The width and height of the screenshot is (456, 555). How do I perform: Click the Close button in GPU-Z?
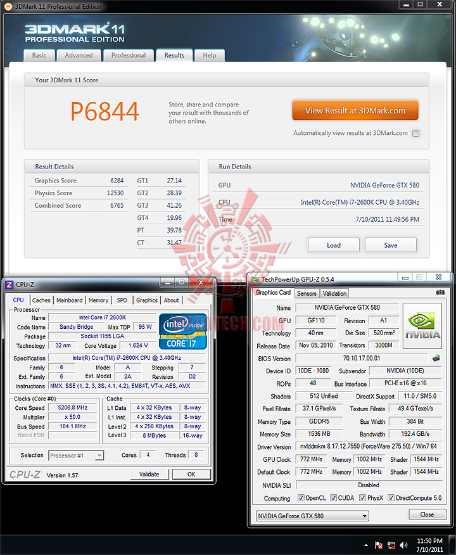(427, 514)
